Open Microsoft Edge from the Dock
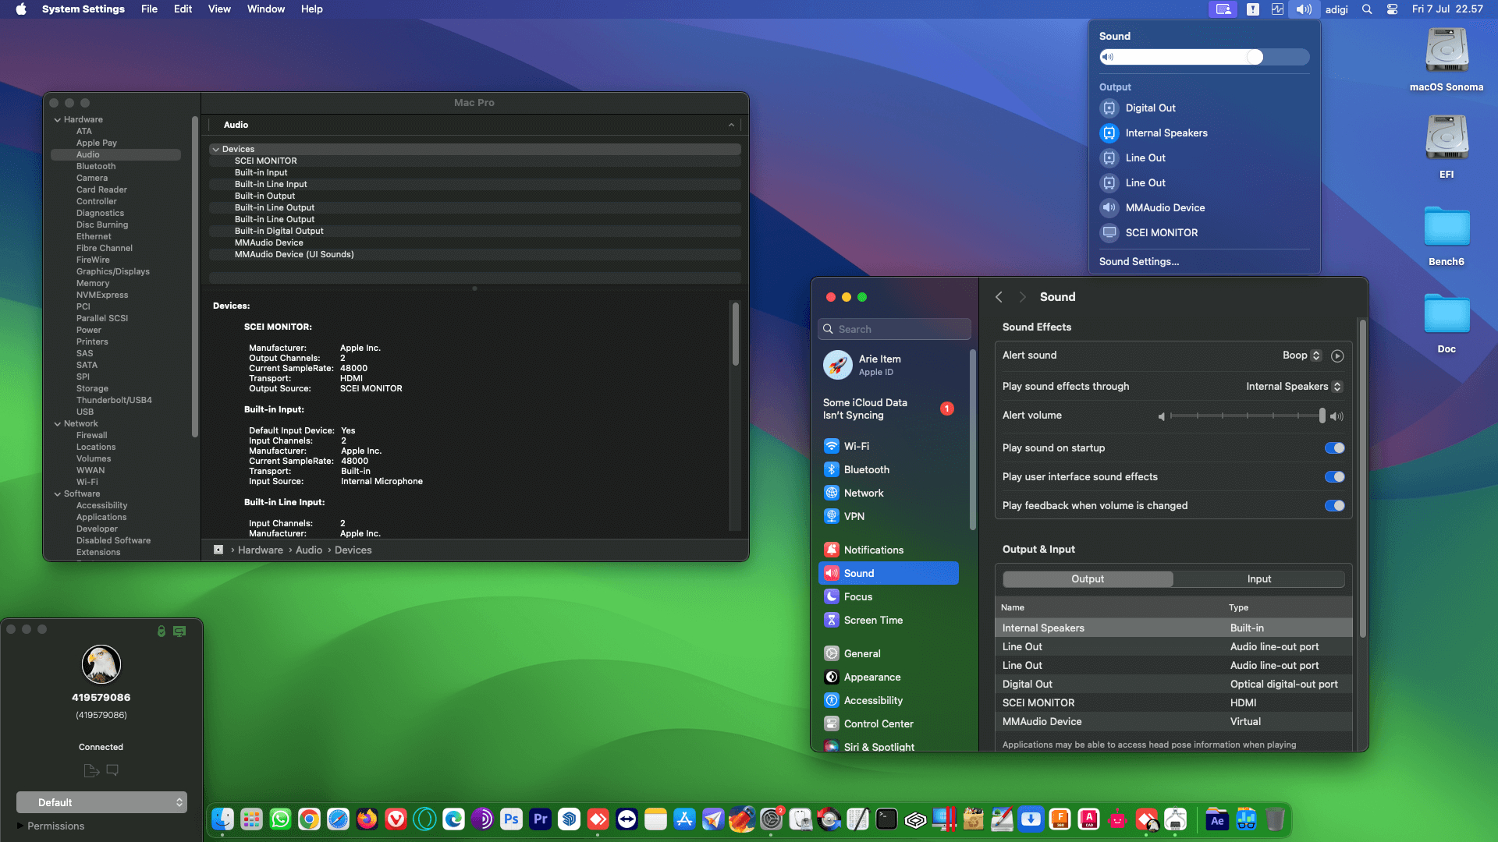 click(453, 819)
